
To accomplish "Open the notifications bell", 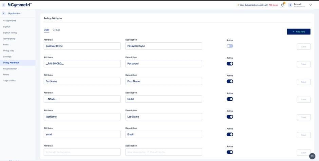I will (282, 5).
